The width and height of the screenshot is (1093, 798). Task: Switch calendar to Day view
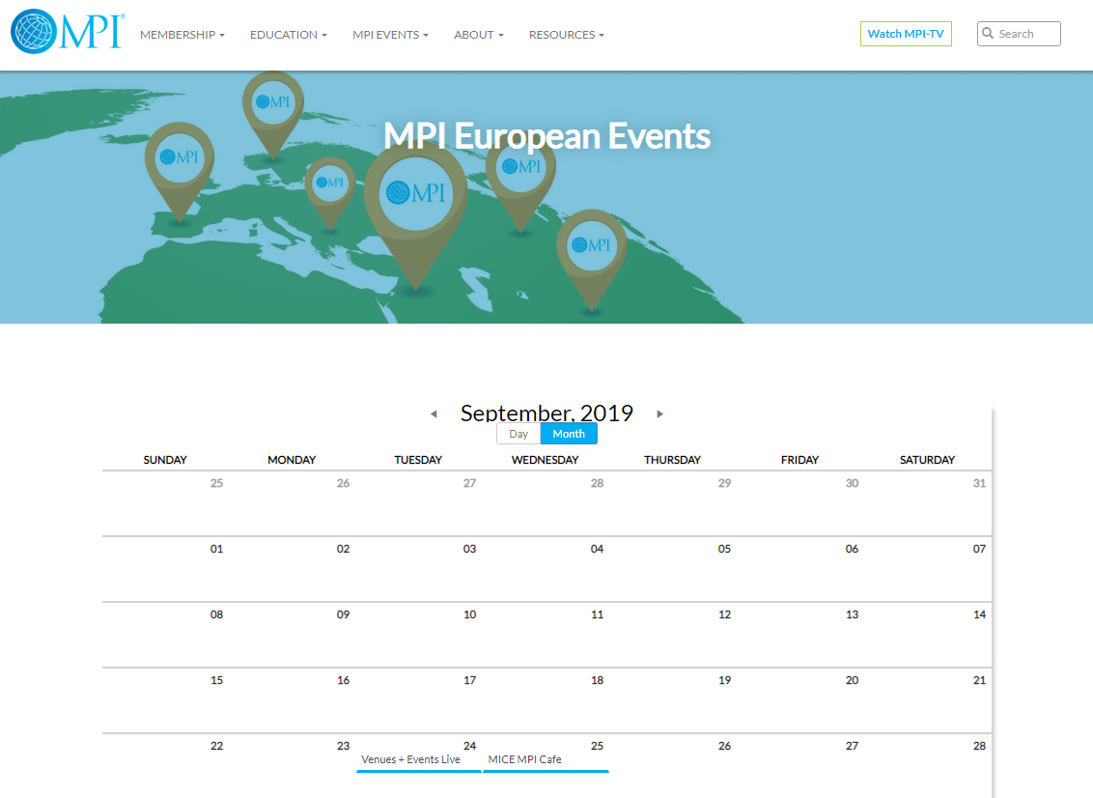point(518,434)
